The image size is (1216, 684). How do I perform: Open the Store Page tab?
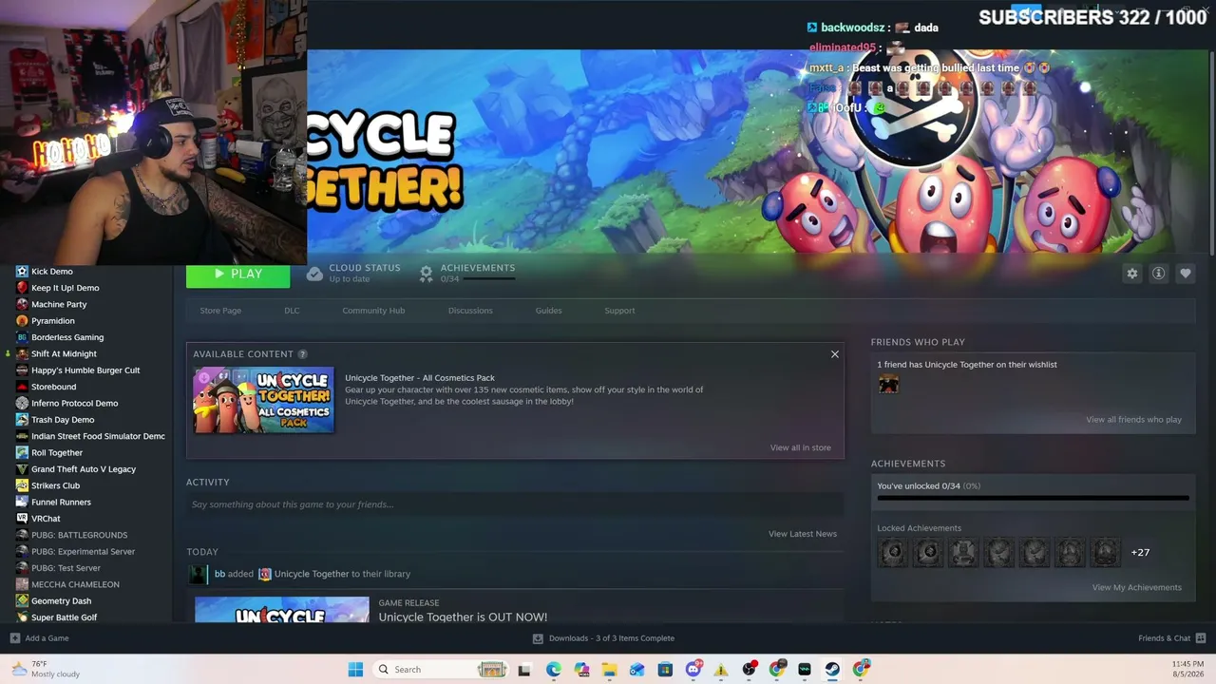(220, 311)
